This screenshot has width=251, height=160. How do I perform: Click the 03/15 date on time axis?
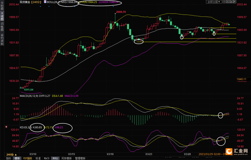(72, 154)
